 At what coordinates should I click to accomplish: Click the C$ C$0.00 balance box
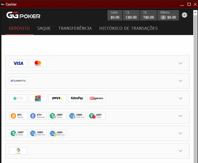131,15
